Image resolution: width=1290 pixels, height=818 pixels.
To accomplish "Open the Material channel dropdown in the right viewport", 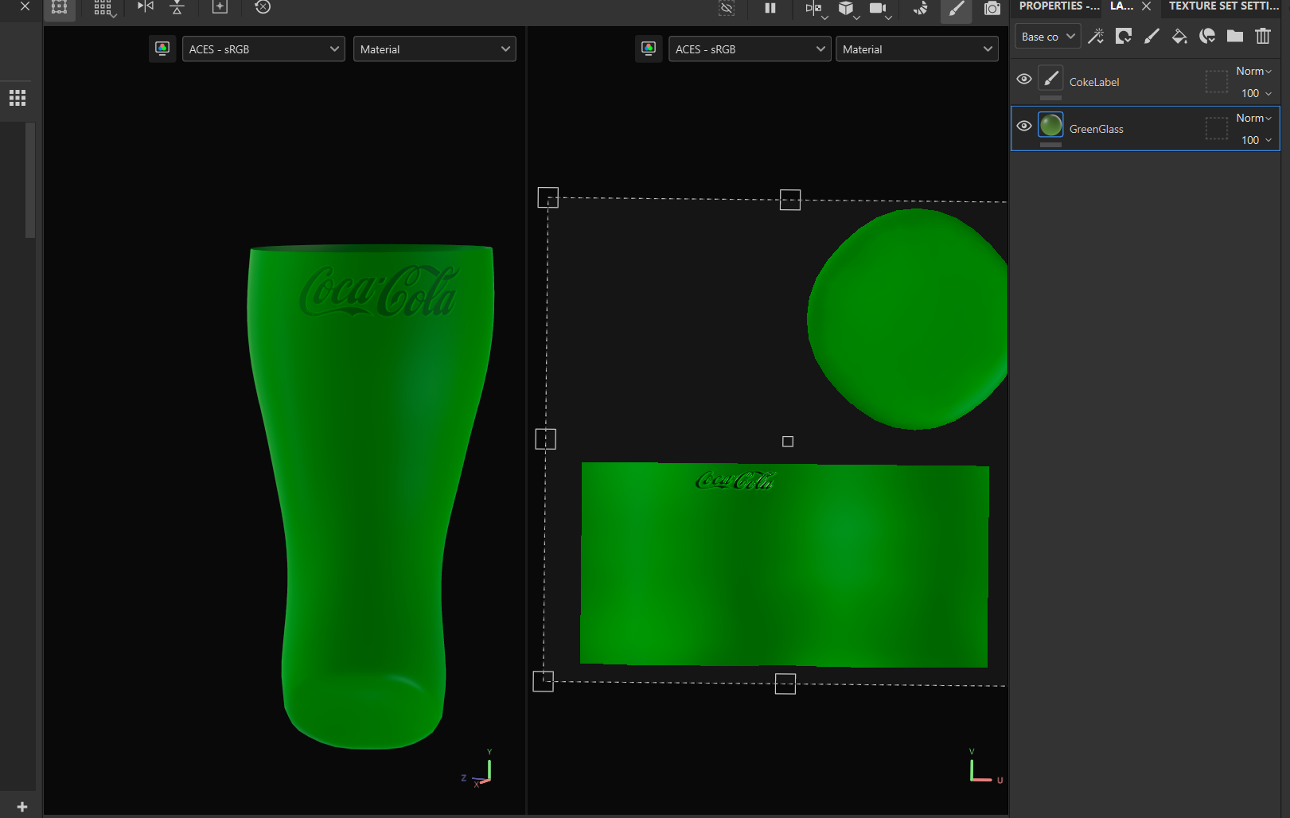I will tap(917, 49).
